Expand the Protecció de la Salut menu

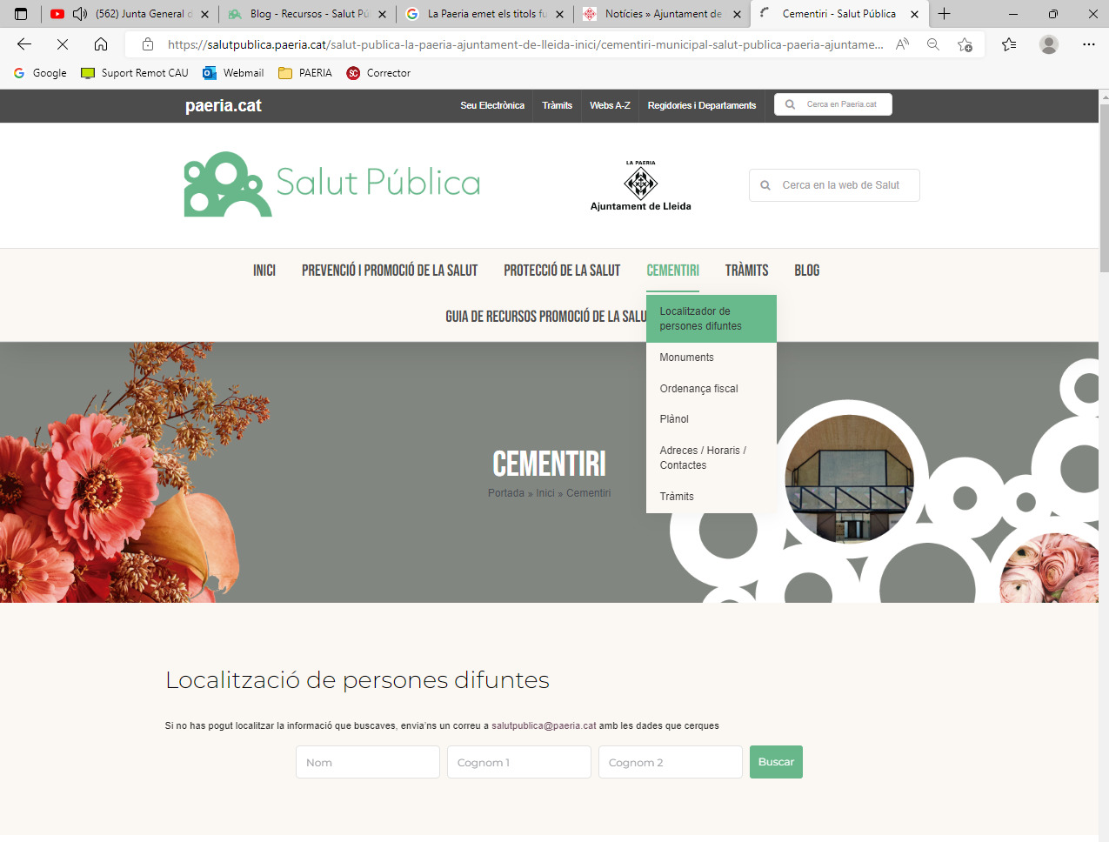pyautogui.click(x=562, y=271)
